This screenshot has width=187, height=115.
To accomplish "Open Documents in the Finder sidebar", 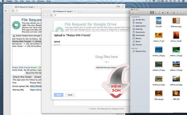I will (139, 32).
